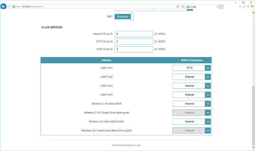The height and width of the screenshot is (151, 255).
Task: Open a new blank tab
Action: 221,7
